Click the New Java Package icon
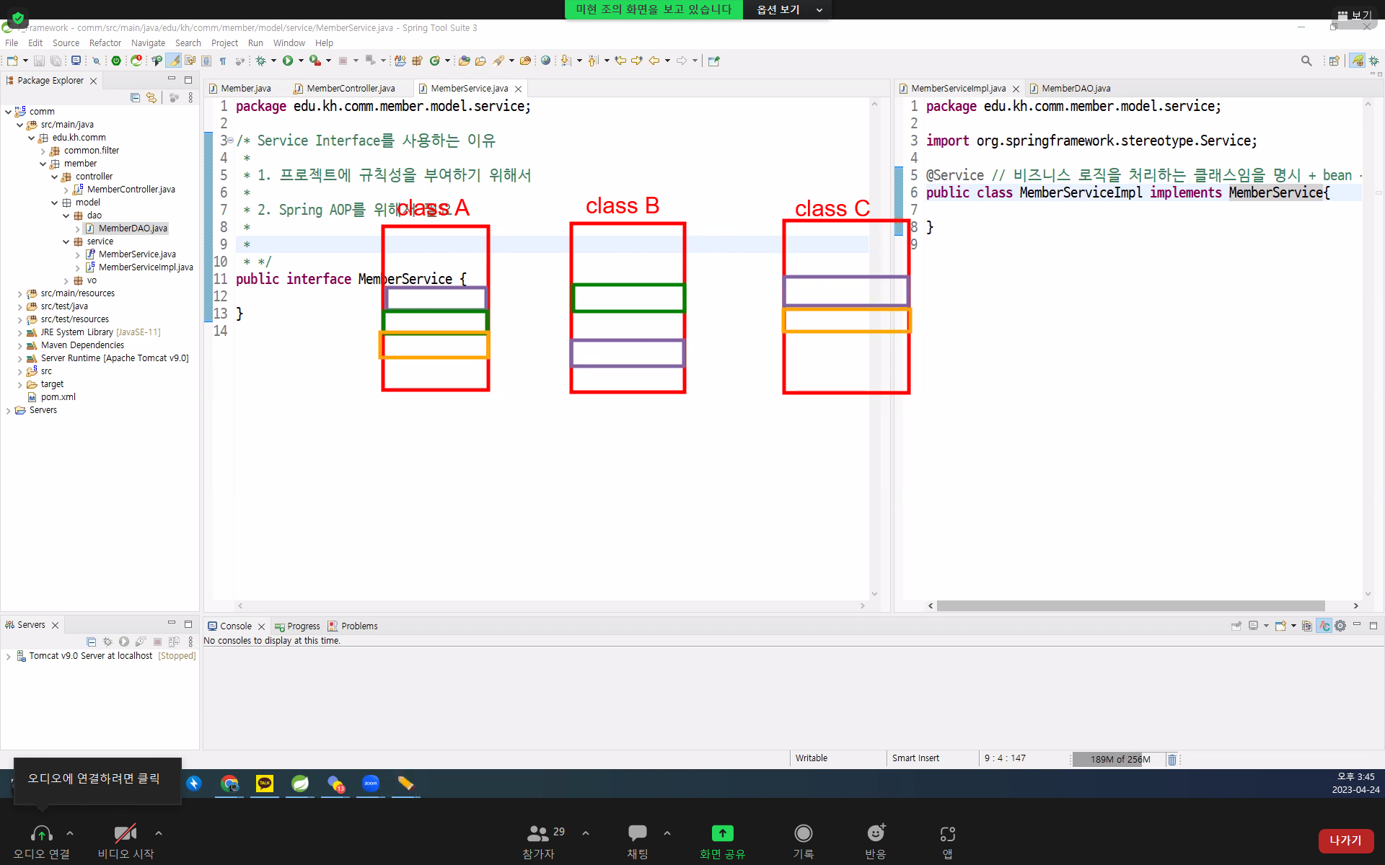Image resolution: width=1385 pixels, height=865 pixels. (x=417, y=61)
